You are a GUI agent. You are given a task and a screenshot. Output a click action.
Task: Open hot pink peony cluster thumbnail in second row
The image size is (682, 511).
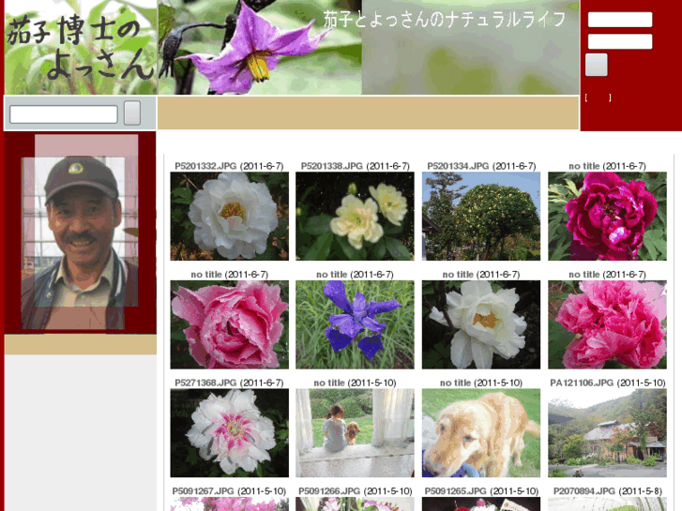coord(607,324)
